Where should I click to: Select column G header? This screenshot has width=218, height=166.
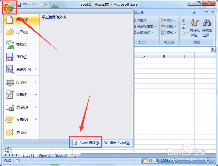(144, 56)
